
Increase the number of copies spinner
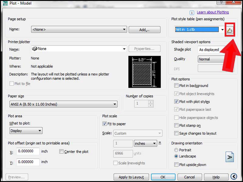150,102
